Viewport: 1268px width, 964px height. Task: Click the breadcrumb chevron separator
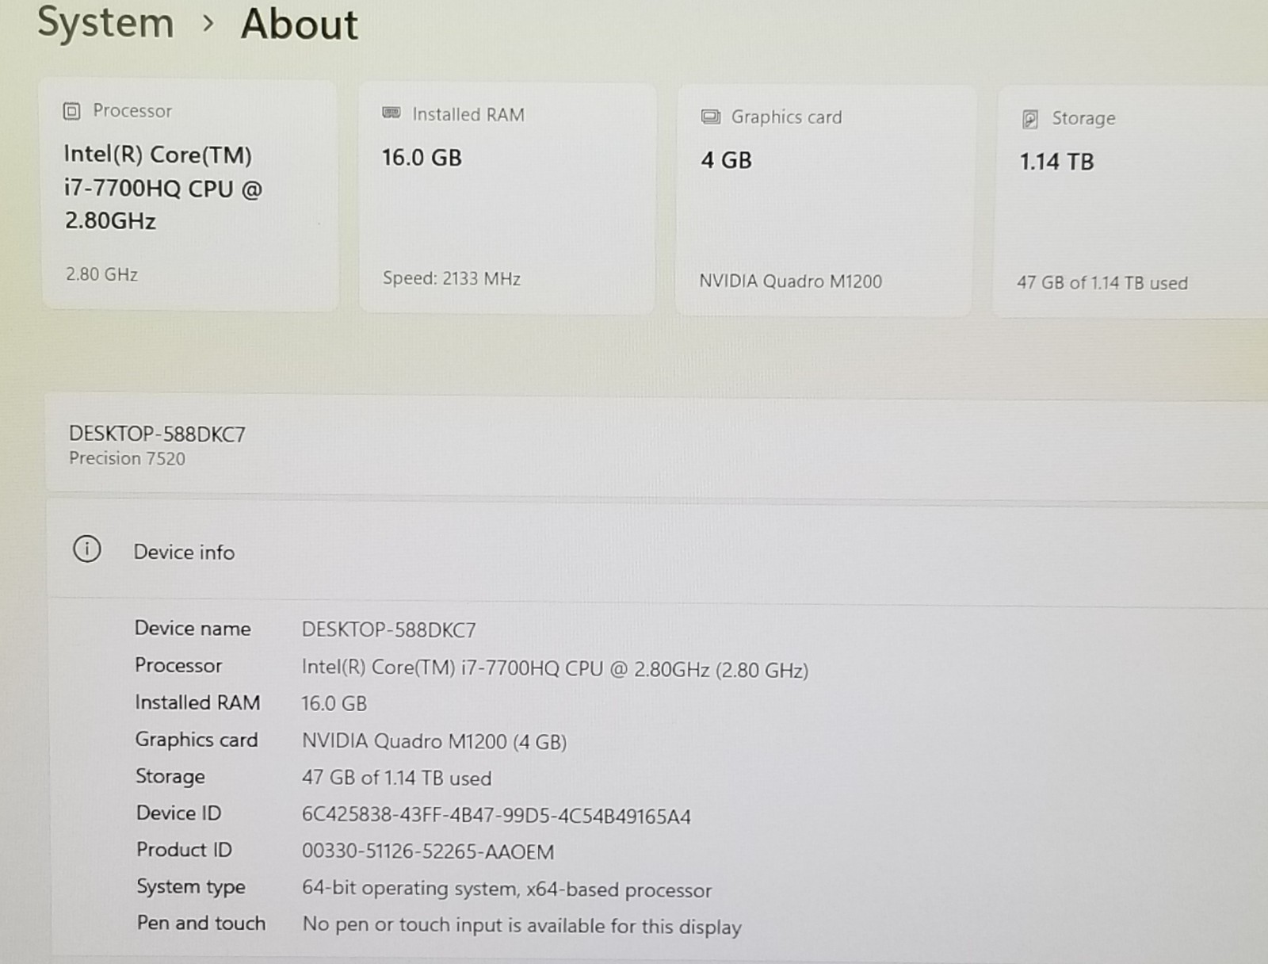pos(208,24)
